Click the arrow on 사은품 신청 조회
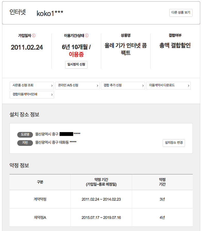This screenshot has width=202, height=231. 52,86
